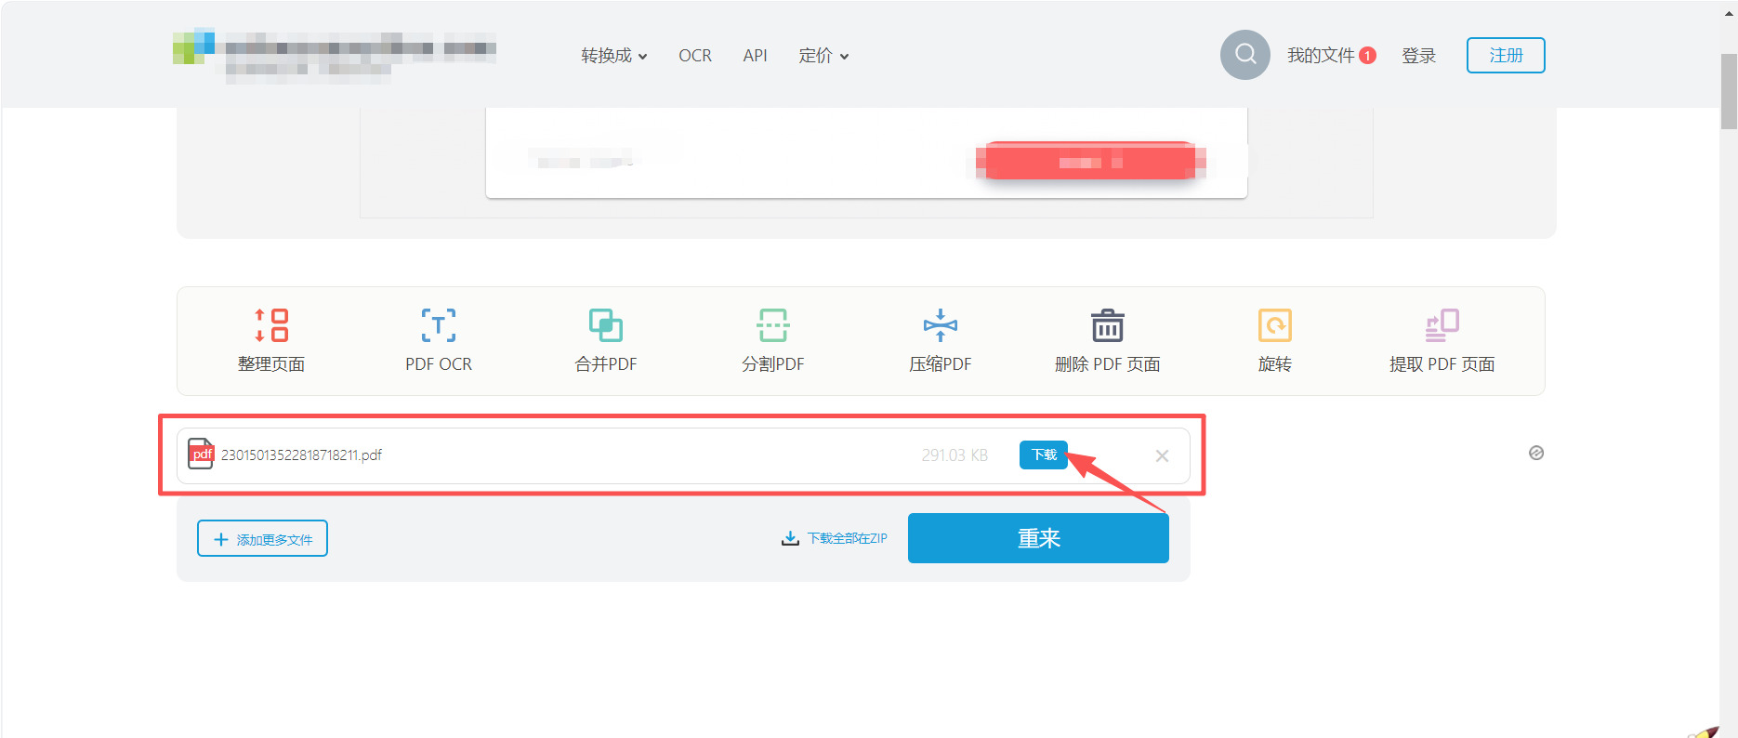Click the 291.03 KB file size
Viewport: 1738px width, 738px height.
click(x=955, y=455)
